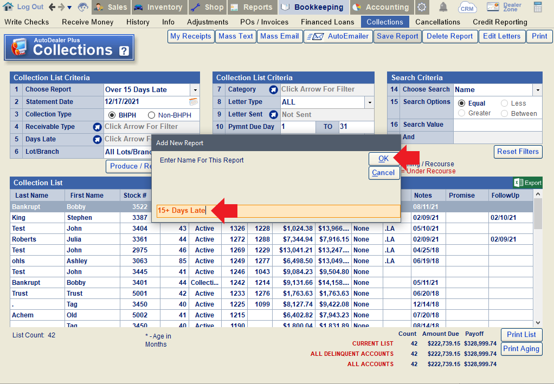Click the Save Report button

[x=397, y=36]
